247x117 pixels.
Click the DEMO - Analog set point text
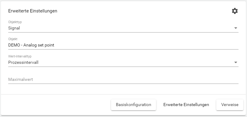tap(31, 45)
